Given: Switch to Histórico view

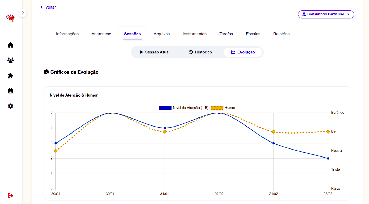Looking at the screenshot, I should tap(200, 52).
